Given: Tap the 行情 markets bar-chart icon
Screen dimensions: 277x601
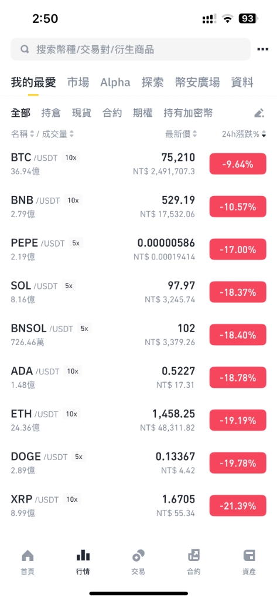Looking at the screenshot, I should point(83,555).
